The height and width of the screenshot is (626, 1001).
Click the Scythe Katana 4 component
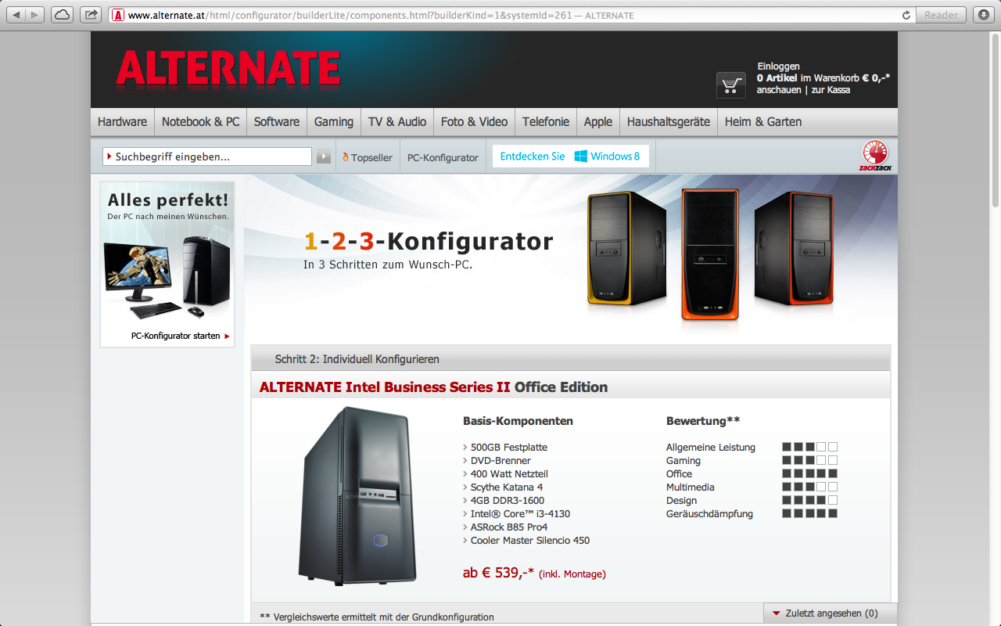tap(507, 487)
